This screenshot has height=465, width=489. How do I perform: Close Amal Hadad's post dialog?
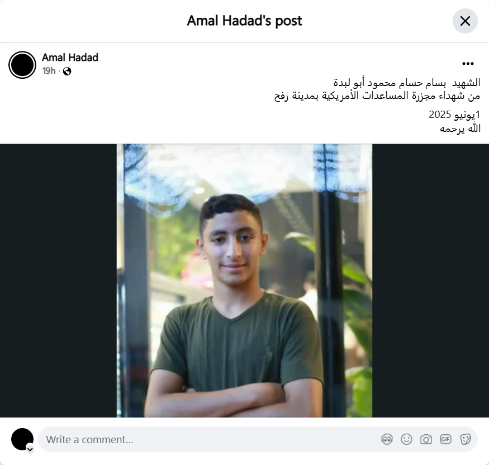pos(465,21)
